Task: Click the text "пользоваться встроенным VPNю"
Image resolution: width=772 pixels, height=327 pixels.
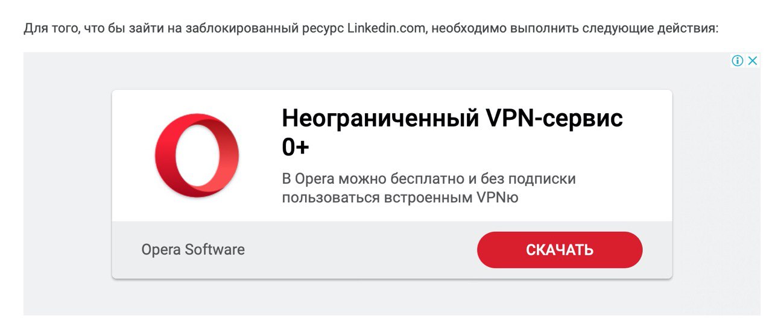Action: (400, 198)
